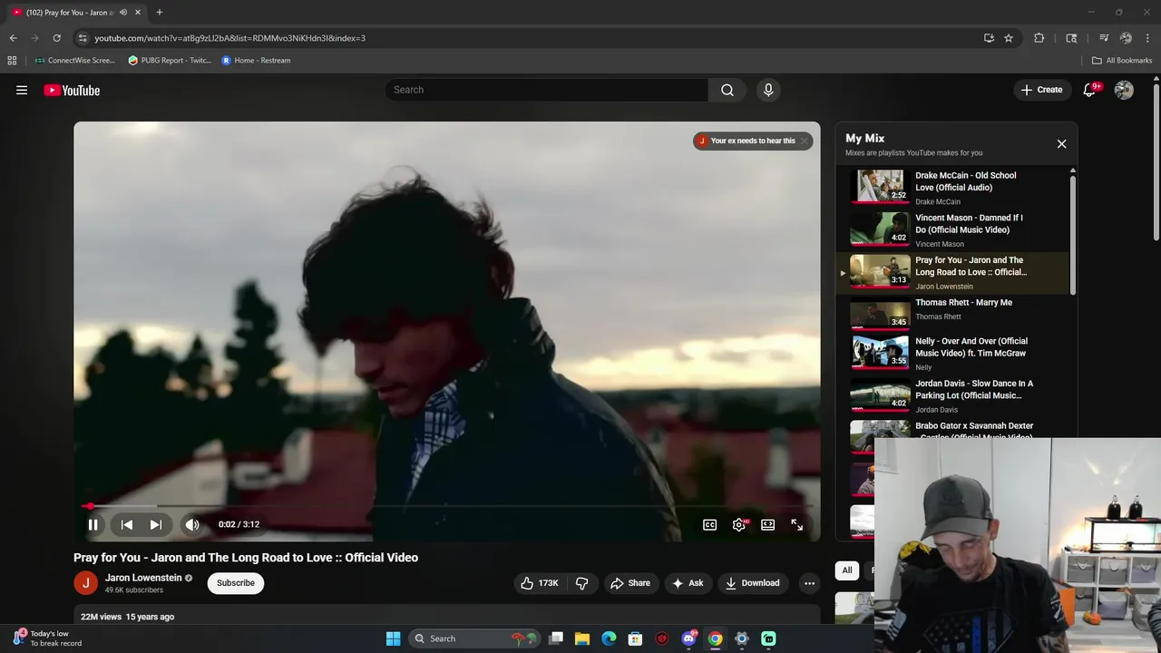The height and width of the screenshot is (653, 1161).
Task: Open the YouTube guide hamburger menu
Action: [x=22, y=90]
